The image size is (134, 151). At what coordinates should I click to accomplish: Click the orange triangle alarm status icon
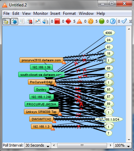point(79,21)
